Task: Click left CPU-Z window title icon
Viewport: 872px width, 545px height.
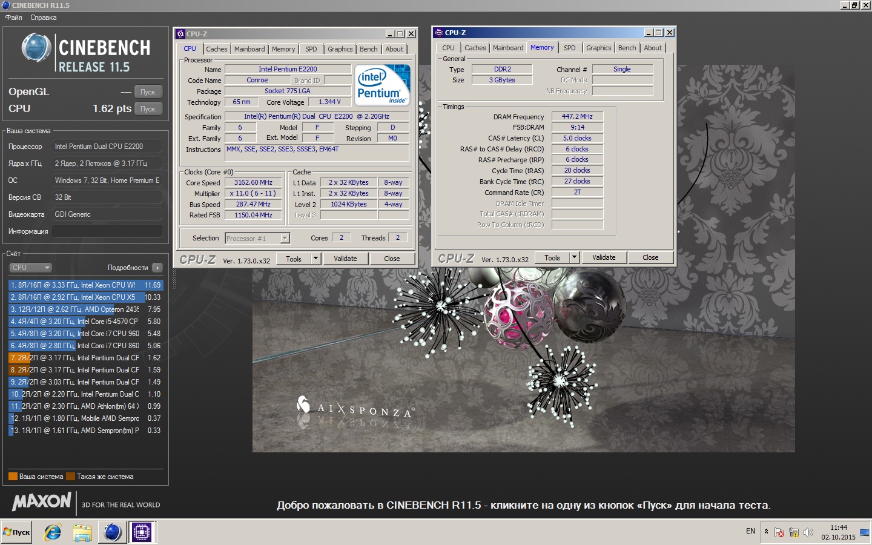Action: [180, 34]
